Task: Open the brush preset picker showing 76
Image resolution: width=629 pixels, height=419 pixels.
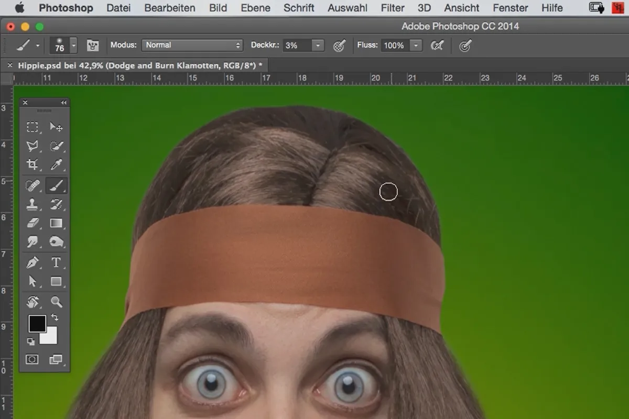Action: [x=63, y=46]
